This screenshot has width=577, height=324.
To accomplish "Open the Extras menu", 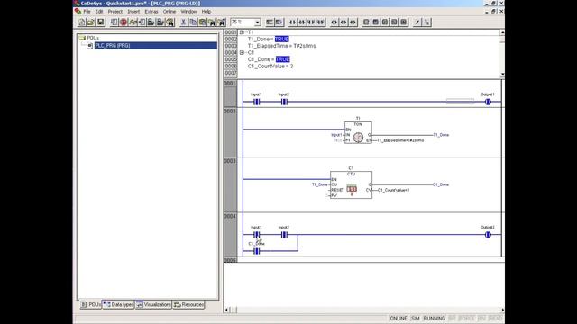I will pyautogui.click(x=151, y=12).
